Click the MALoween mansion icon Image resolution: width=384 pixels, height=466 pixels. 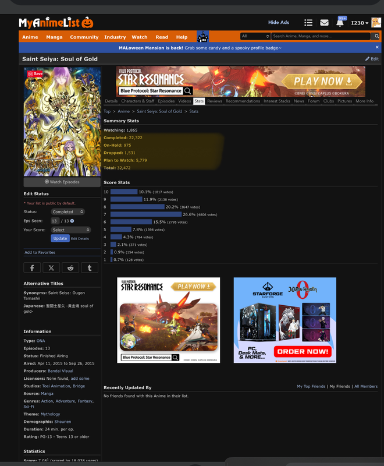[203, 37]
